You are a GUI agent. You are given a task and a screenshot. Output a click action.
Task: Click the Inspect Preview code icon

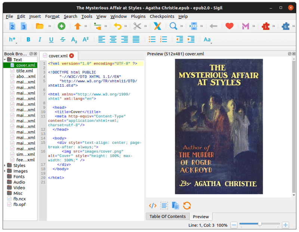pos(152,205)
